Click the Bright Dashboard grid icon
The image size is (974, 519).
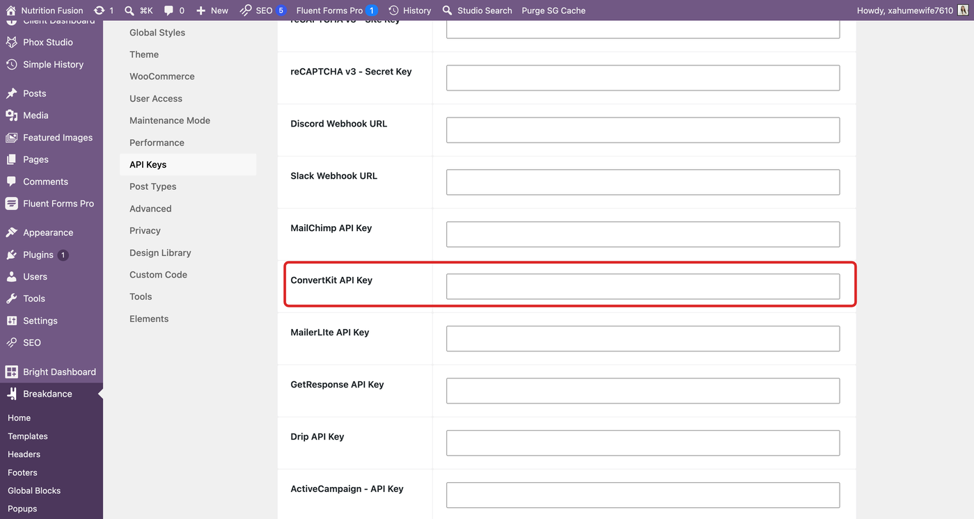pos(11,372)
